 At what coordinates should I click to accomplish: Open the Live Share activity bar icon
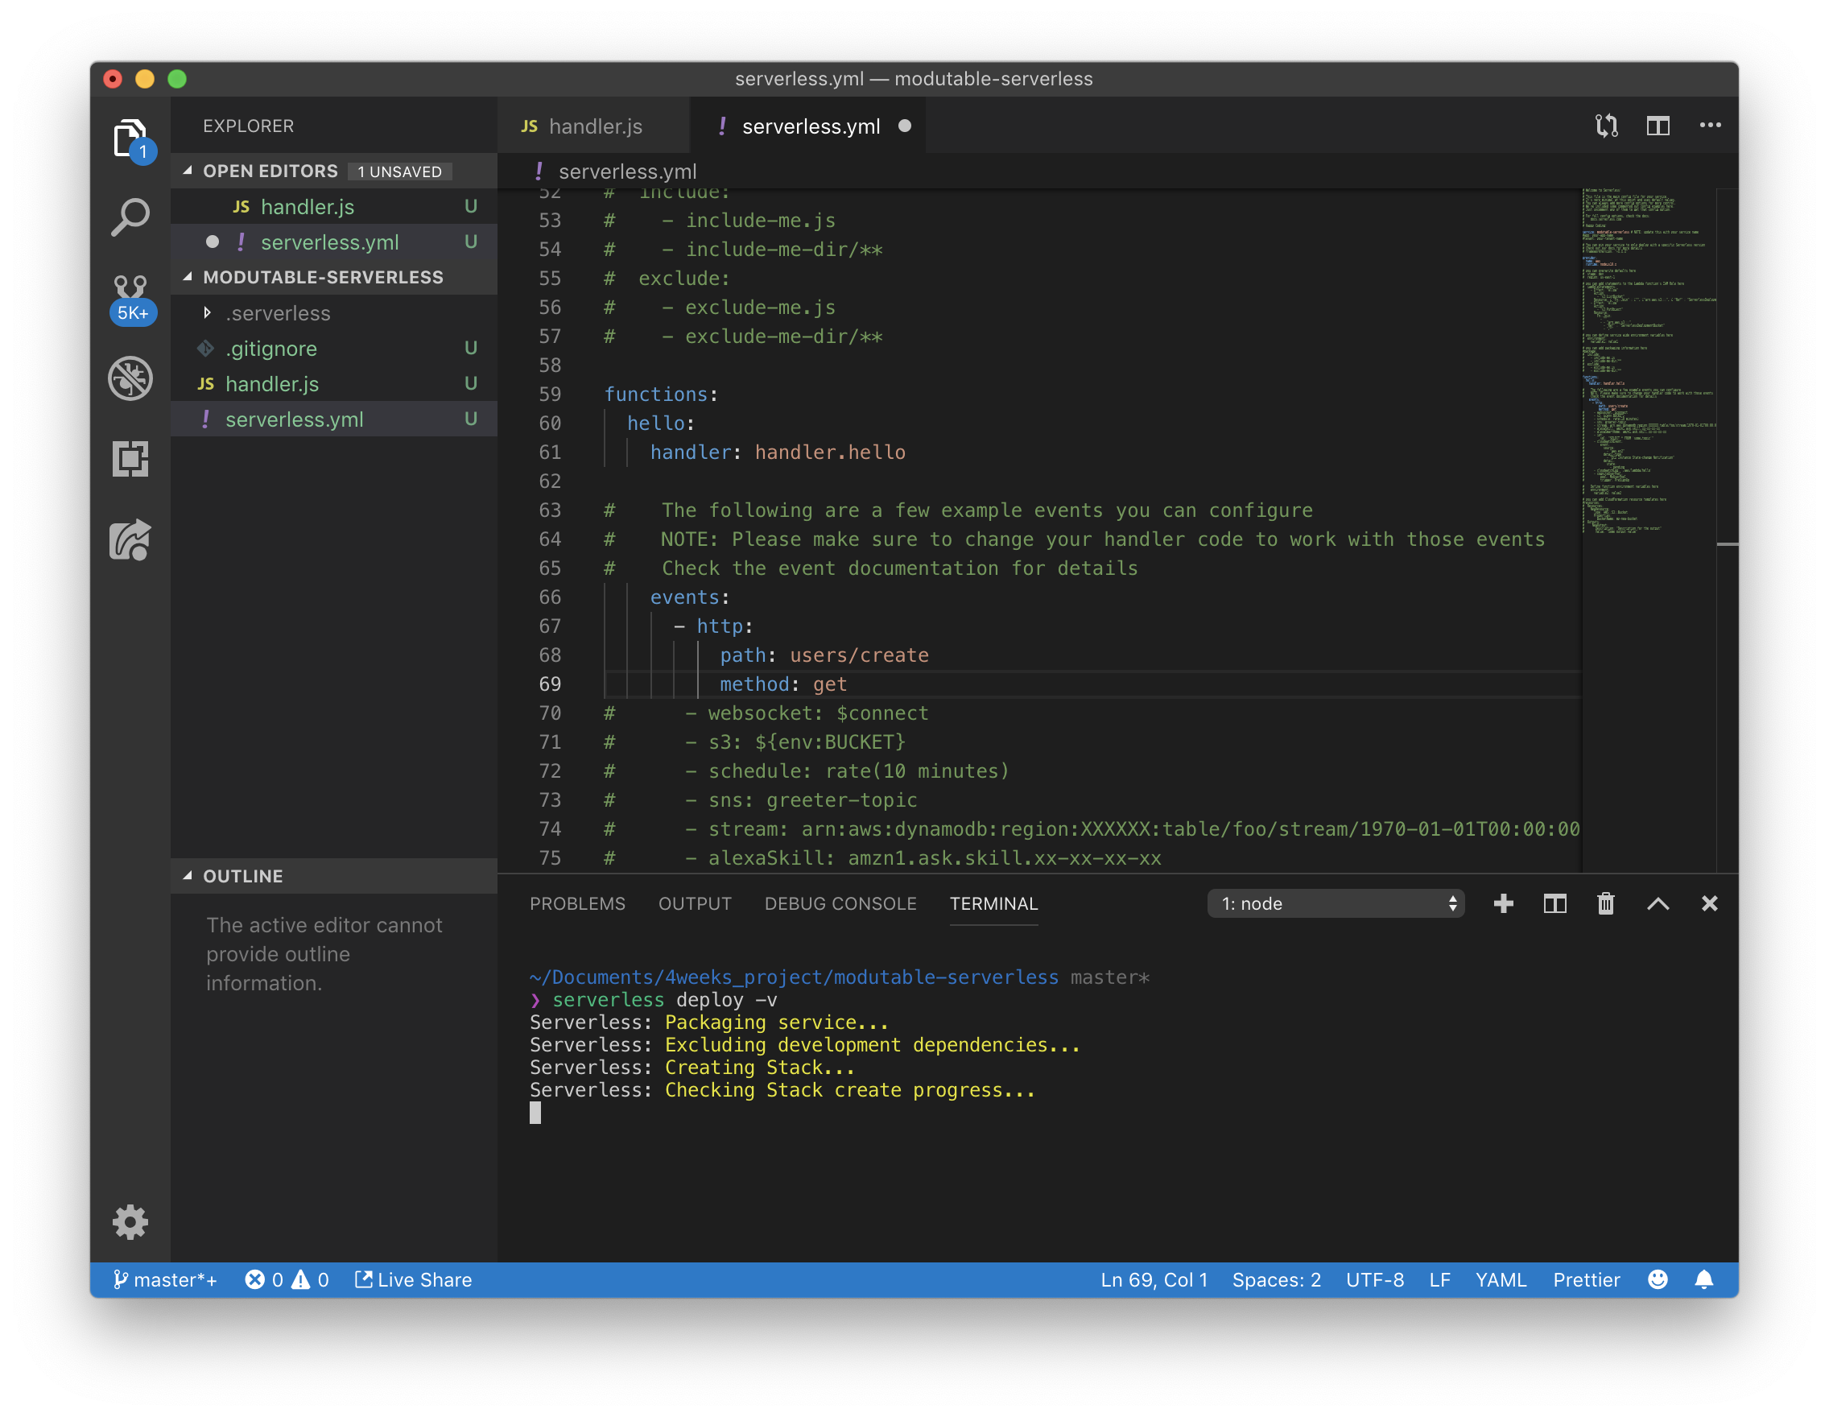coord(130,540)
